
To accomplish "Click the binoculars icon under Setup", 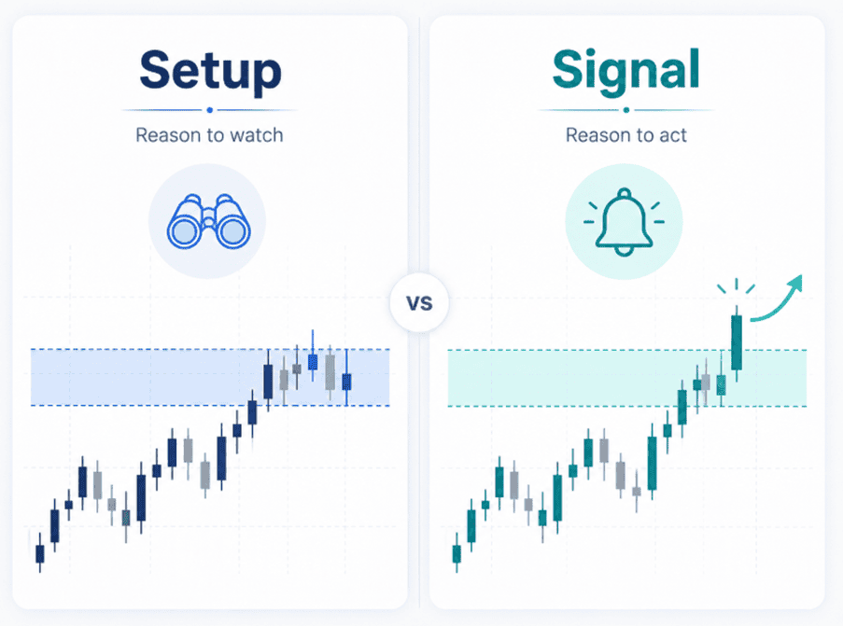I will coord(208,221).
